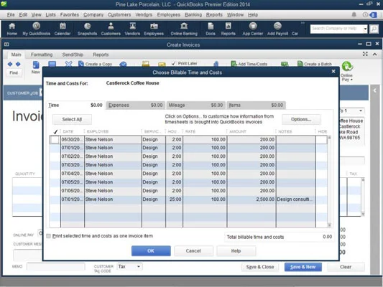
Task: Collapse the invoice ribbon with the up chevron
Action: coord(374,54)
